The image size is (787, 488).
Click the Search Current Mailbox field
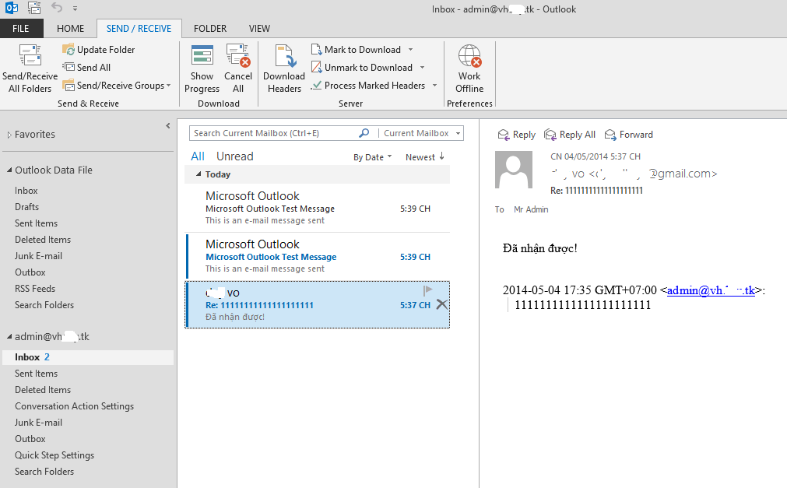pyautogui.click(x=274, y=133)
